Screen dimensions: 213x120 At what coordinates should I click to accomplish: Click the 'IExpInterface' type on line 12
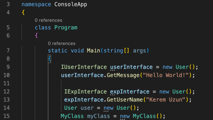coord(86,92)
